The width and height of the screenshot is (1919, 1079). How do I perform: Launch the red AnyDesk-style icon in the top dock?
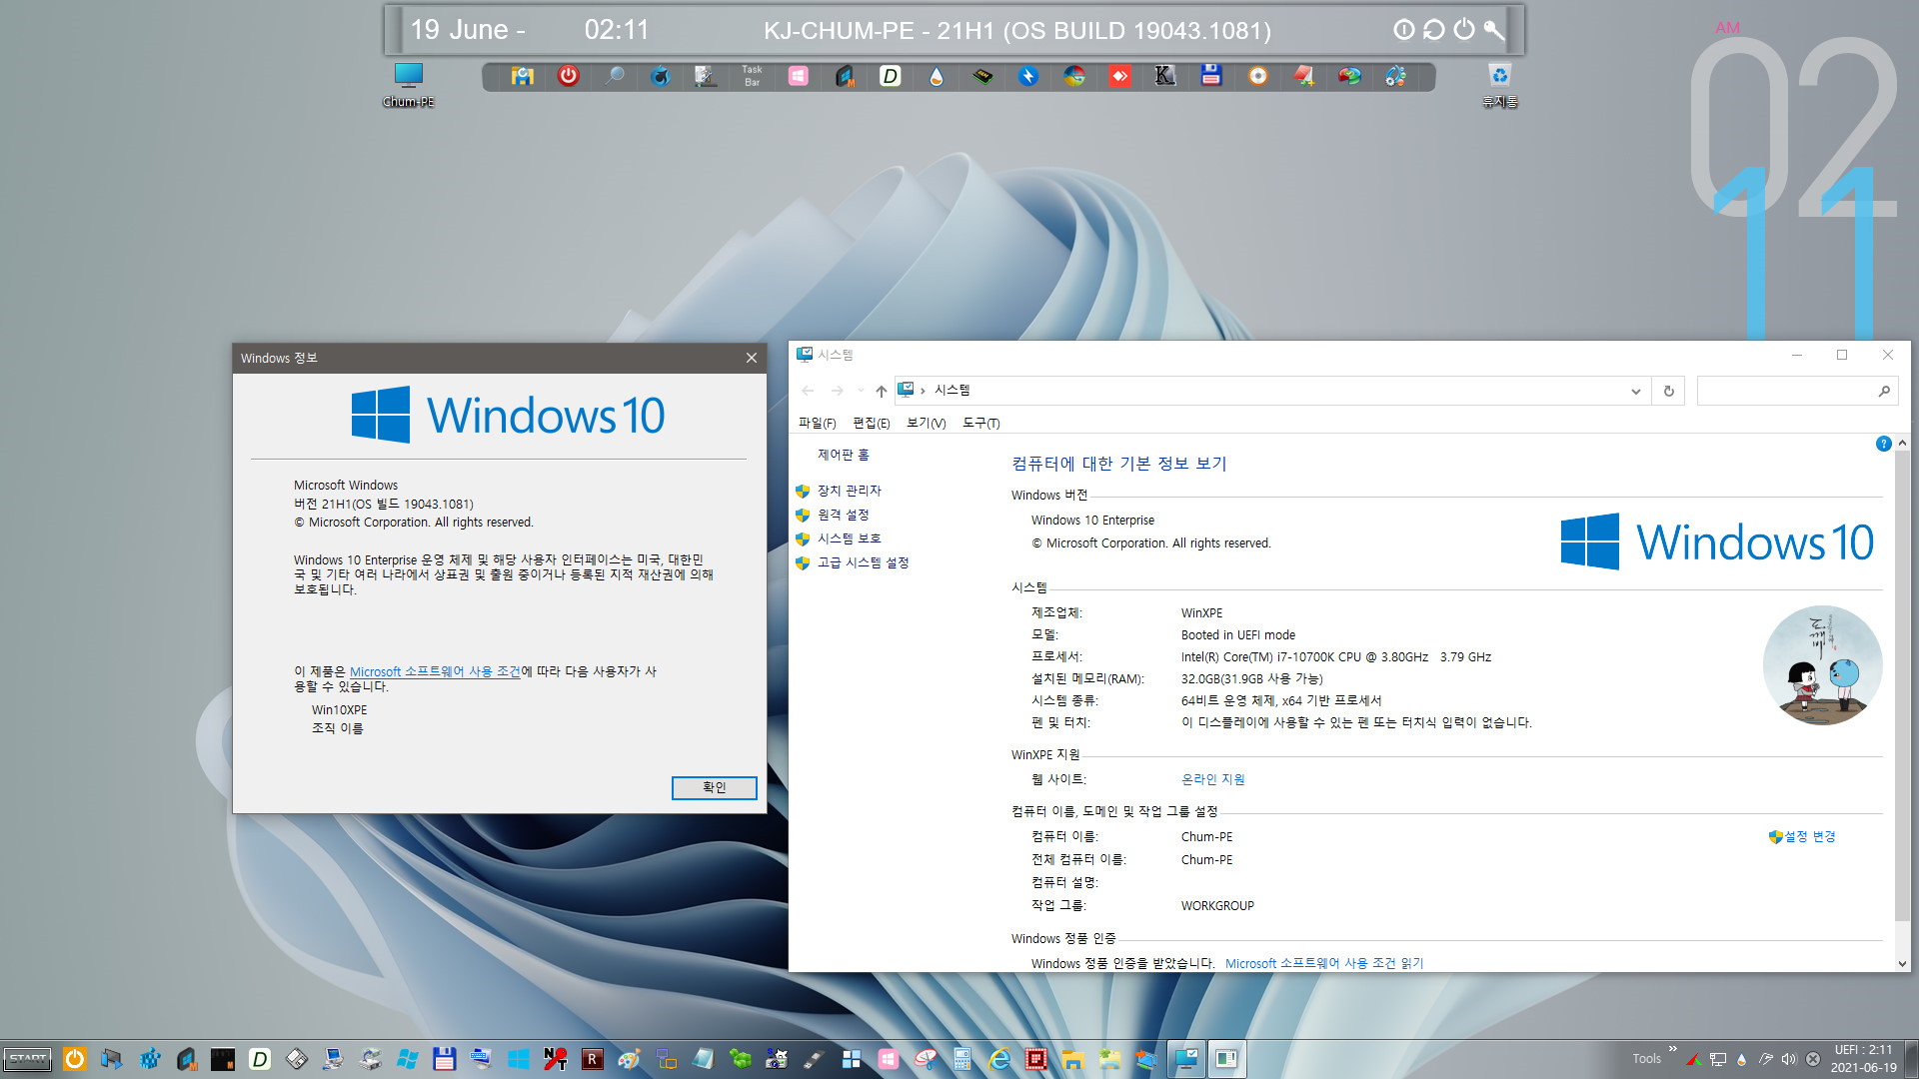click(x=1119, y=76)
